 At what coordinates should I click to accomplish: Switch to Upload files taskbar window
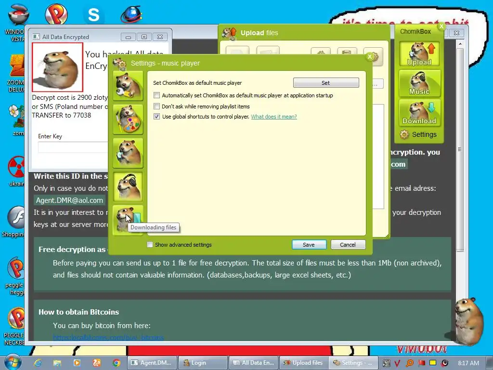pos(304,363)
